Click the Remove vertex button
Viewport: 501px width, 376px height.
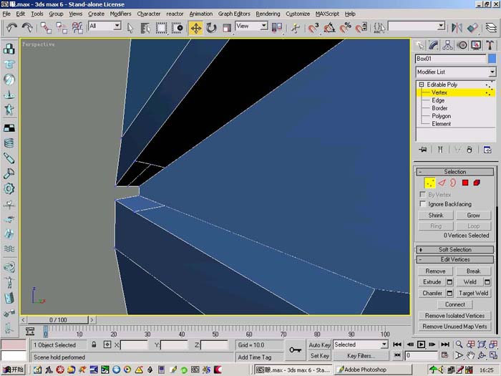(435, 271)
